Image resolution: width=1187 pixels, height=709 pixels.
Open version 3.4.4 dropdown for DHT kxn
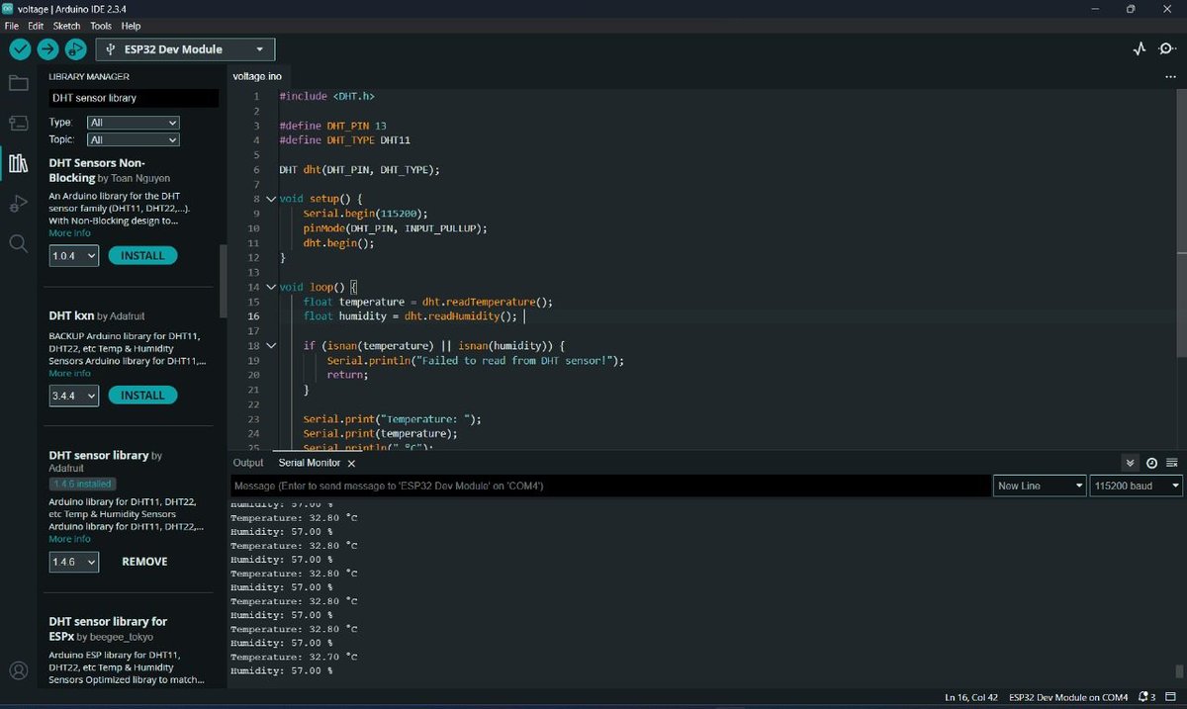coord(74,396)
